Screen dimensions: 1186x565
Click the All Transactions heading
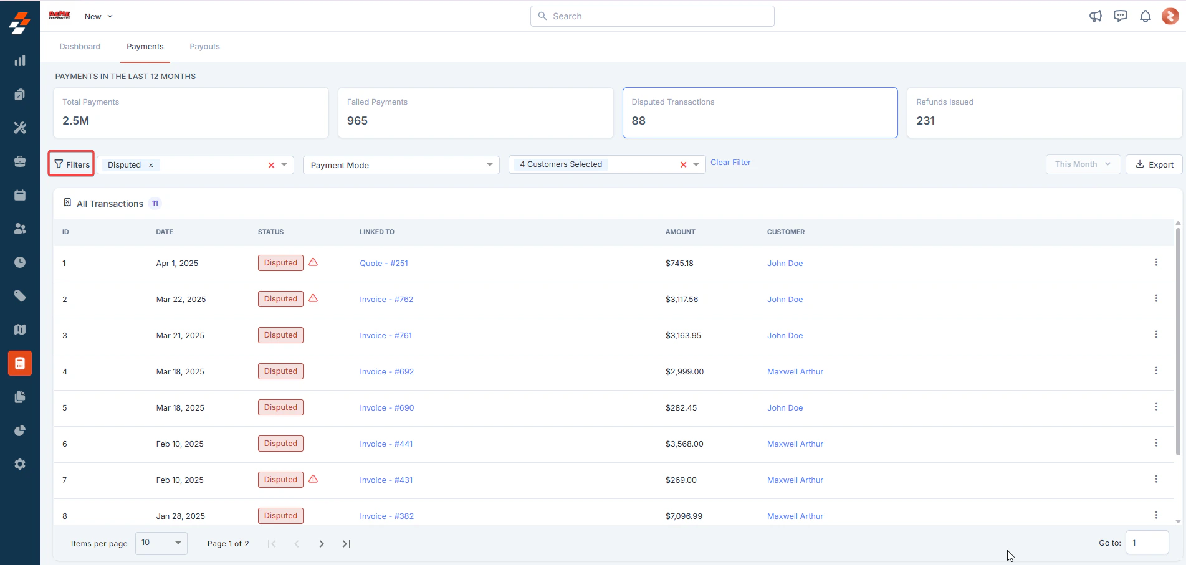click(x=110, y=204)
